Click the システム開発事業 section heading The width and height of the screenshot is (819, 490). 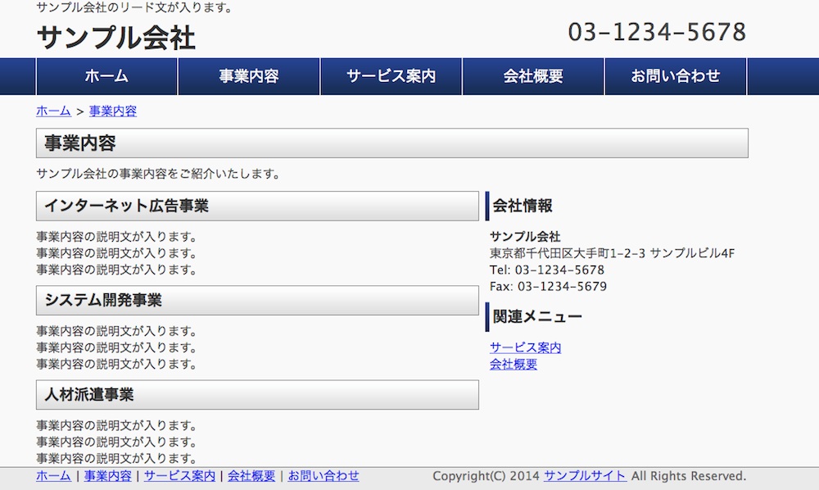[103, 300]
